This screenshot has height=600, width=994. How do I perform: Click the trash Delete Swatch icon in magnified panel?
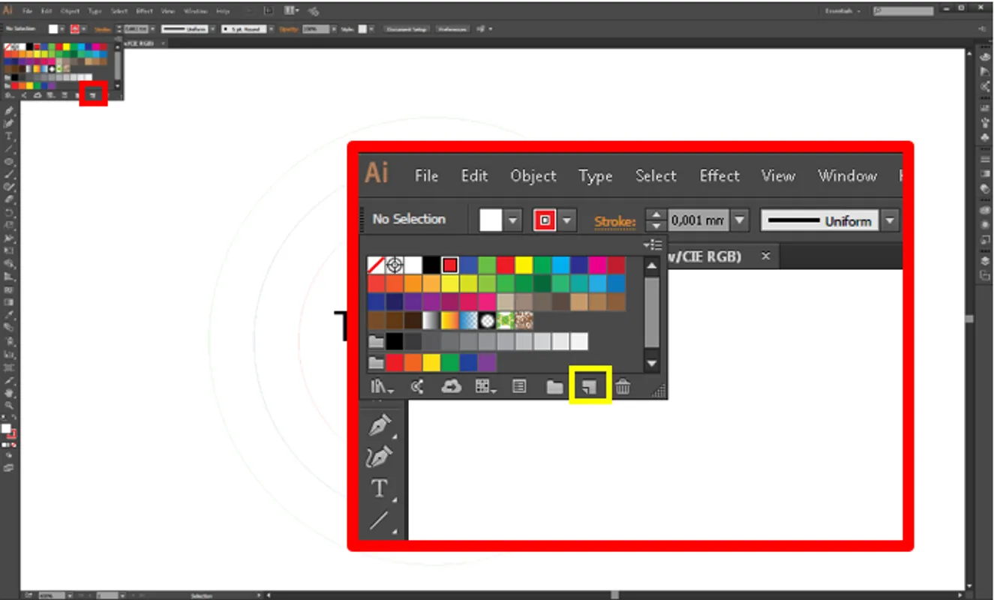(623, 386)
